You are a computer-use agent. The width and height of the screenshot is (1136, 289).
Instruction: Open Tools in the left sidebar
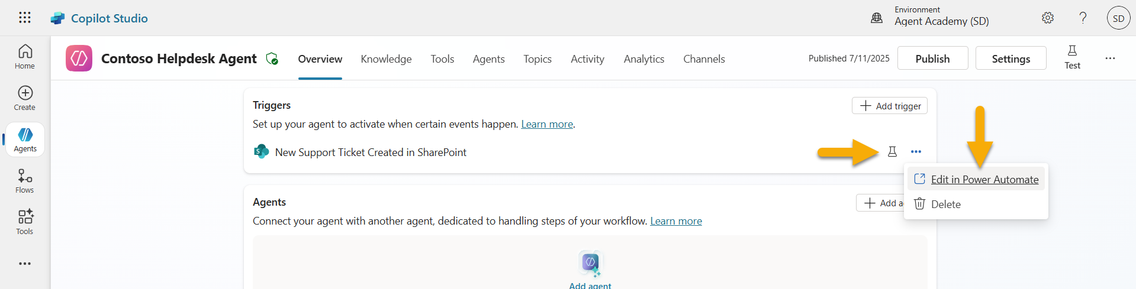(x=25, y=222)
